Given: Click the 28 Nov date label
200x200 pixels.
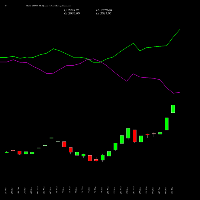Looking at the screenshot, I should (x=146, y=190).
